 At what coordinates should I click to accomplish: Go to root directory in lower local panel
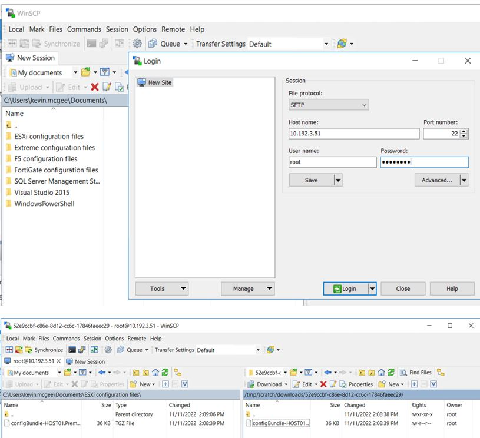coord(145,373)
